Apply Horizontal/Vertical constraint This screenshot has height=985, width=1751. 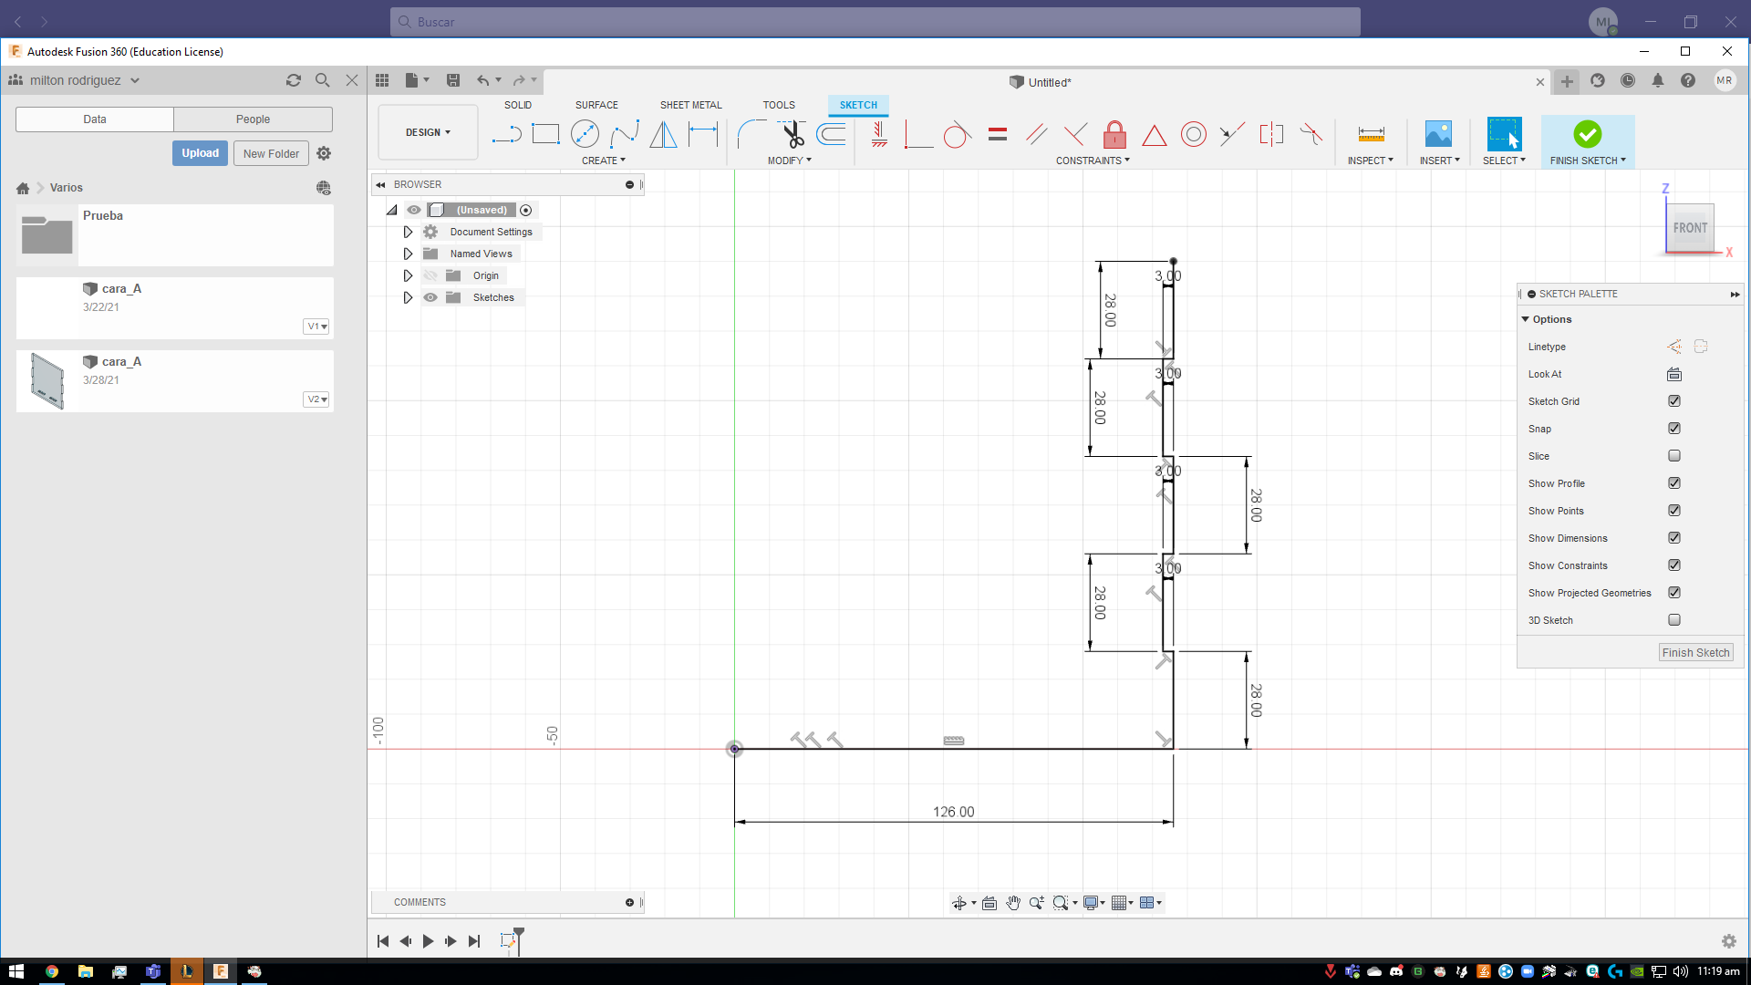tap(879, 135)
